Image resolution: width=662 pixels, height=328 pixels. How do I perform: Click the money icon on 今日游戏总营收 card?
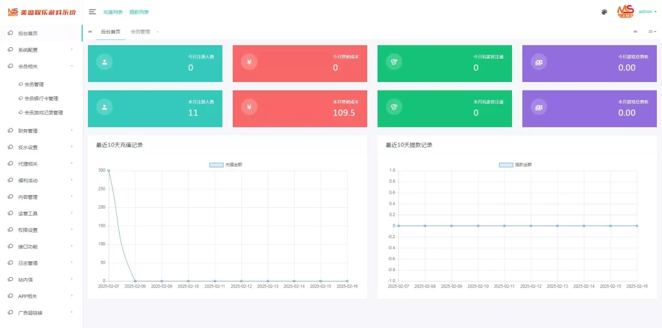point(539,62)
